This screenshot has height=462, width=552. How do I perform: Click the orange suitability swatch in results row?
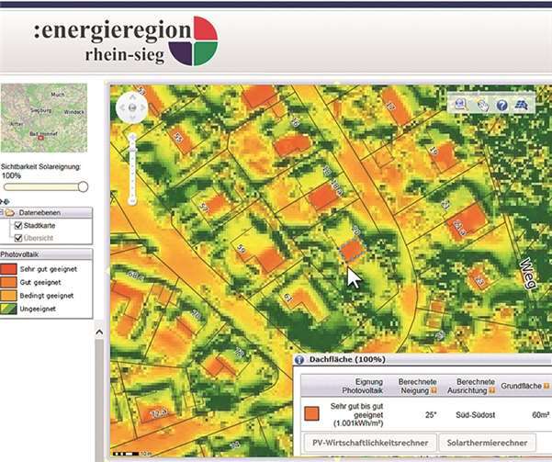coord(311,413)
